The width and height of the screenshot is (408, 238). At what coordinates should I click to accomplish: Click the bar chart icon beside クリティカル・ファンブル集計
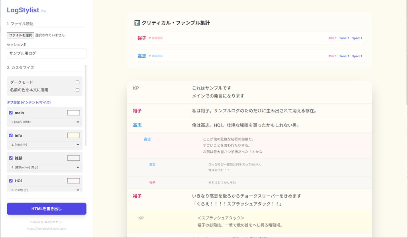point(137,23)
